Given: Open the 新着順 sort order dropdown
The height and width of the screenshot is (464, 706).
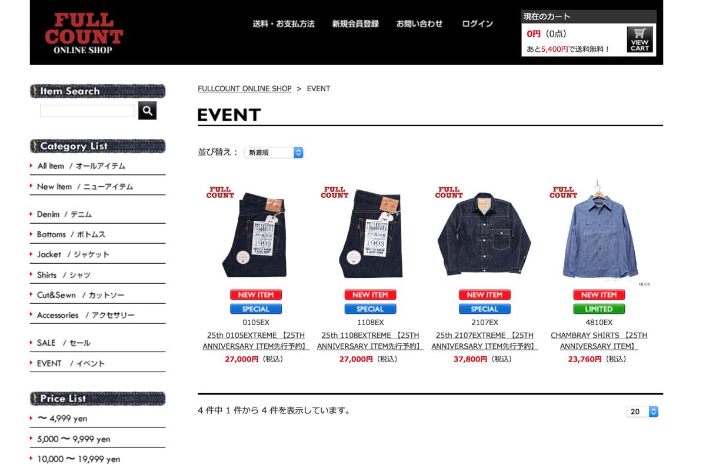Looking at the screenshot, I should pos(274,153).
